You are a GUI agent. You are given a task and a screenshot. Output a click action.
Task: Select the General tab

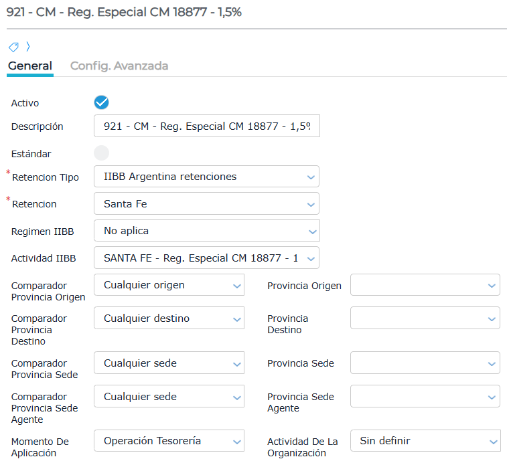(30, 66)
